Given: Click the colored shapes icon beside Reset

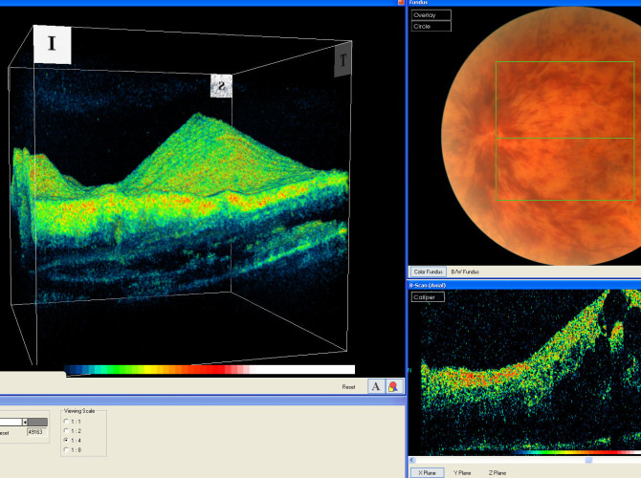Looking at the screenshot, I should coord(393,386).
